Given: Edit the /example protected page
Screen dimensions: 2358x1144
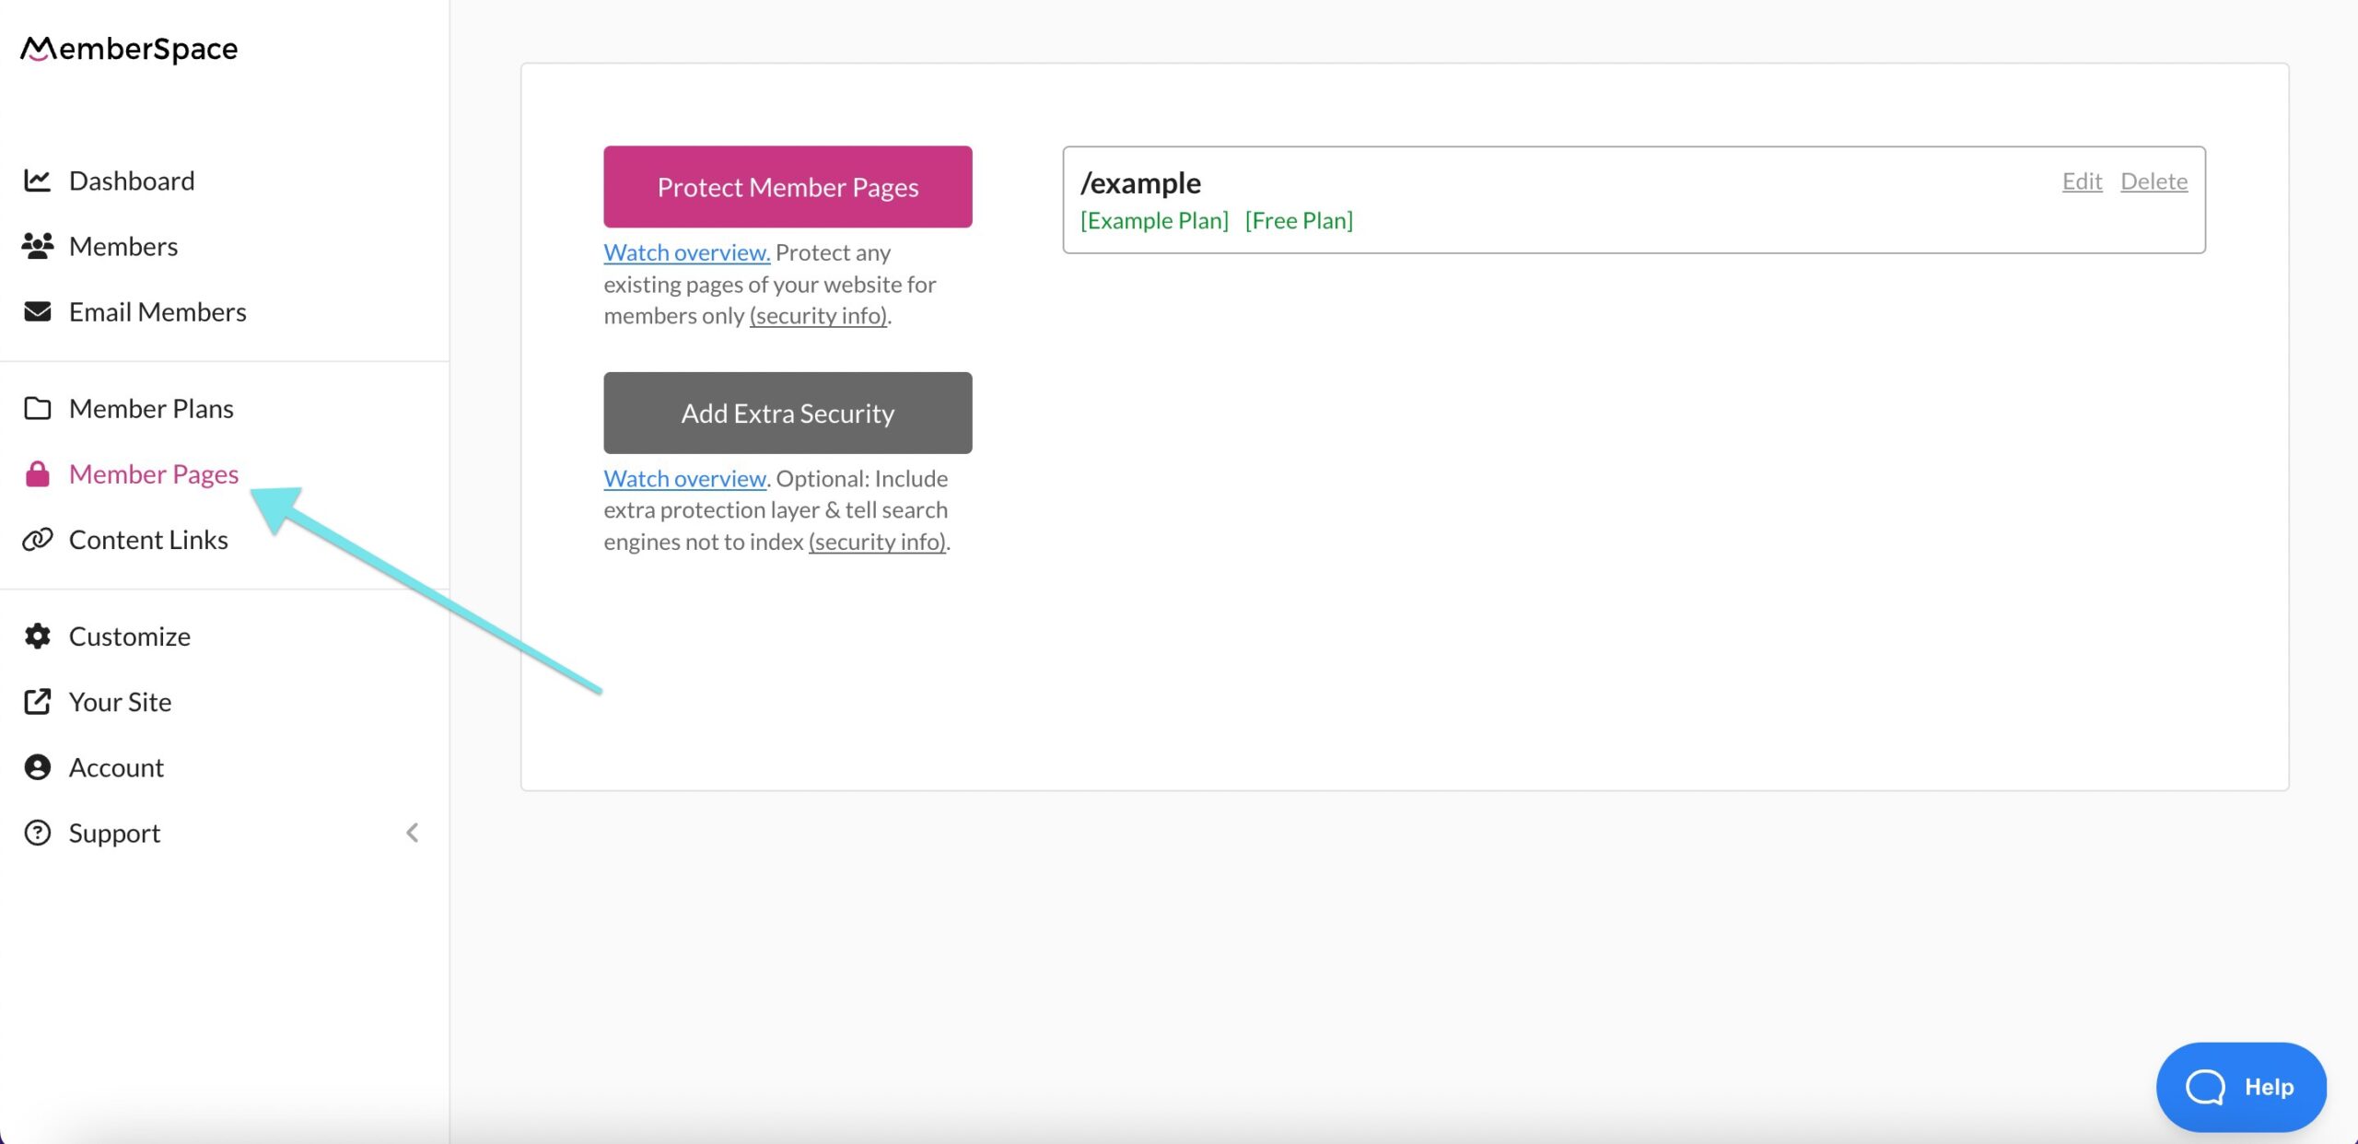Looking at the screenshot, I should [x=2082, y=181].
